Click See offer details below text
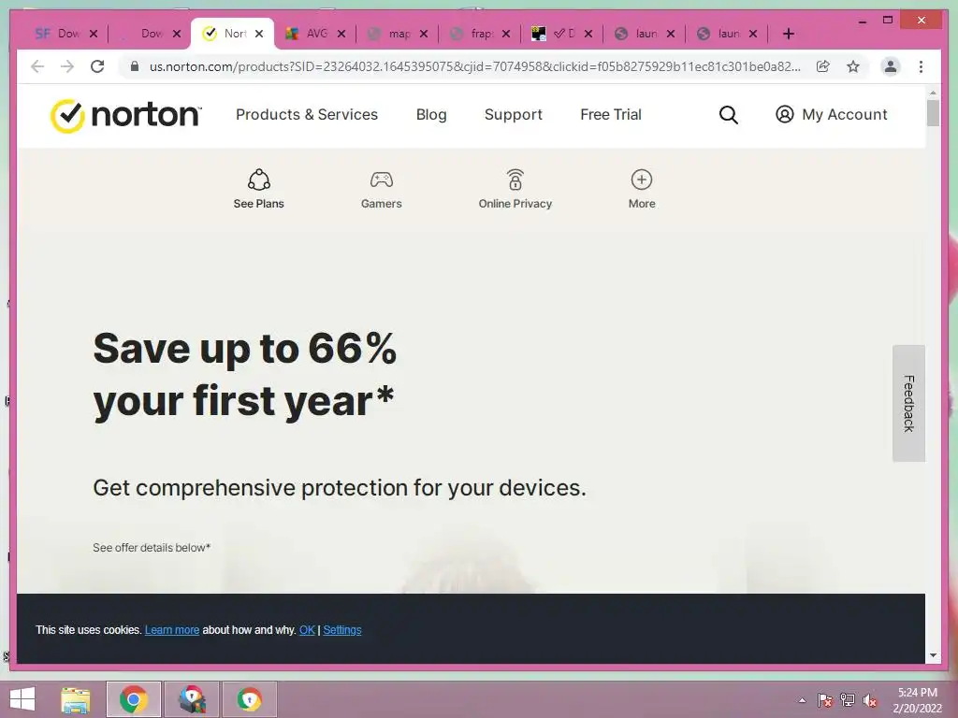This screenshot has width=958, height=718. (152, 548)
